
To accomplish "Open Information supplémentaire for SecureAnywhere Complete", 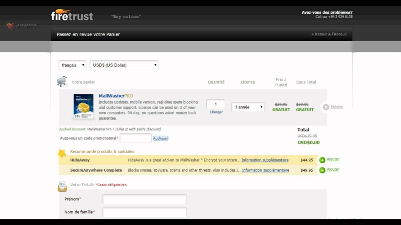I will click(265, 170).
